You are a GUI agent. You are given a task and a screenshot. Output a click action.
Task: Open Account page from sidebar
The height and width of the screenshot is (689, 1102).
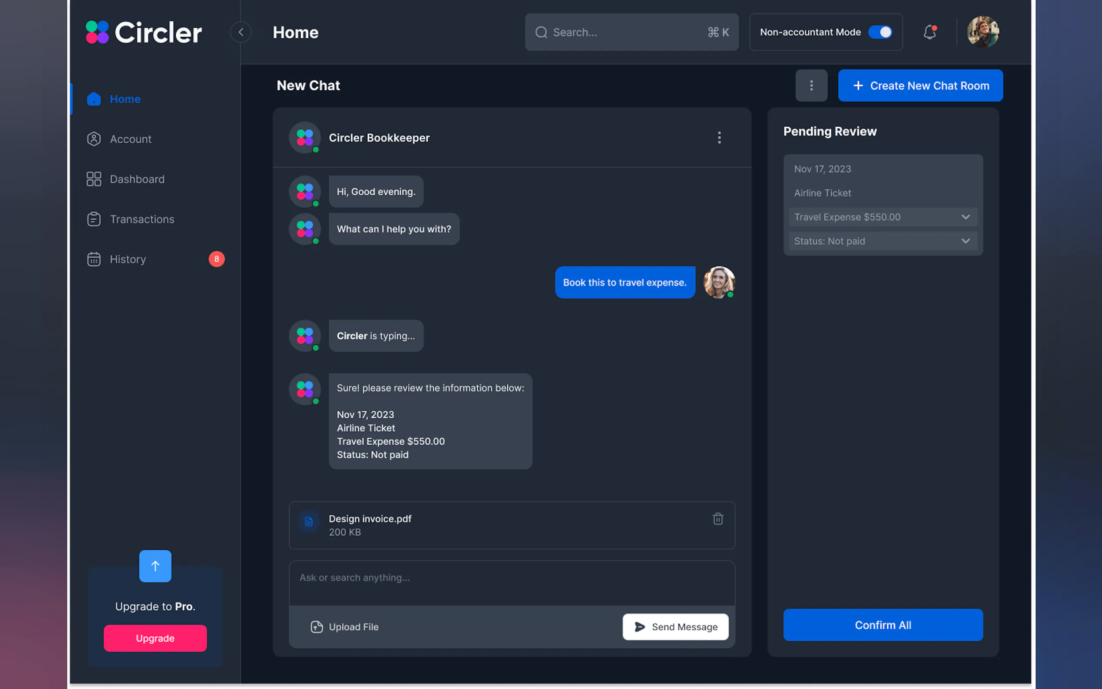pos(130,139)
